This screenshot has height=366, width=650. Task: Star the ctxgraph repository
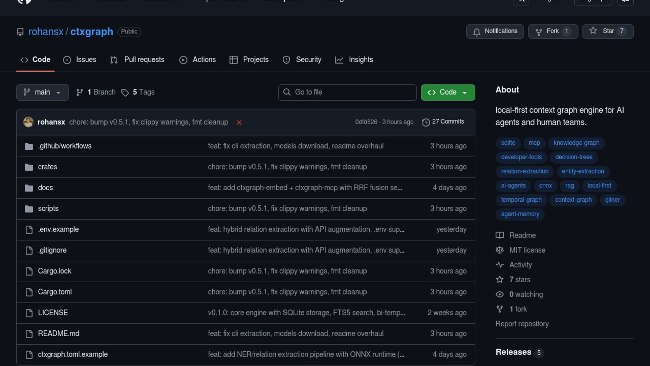click(x=608, y=31)
